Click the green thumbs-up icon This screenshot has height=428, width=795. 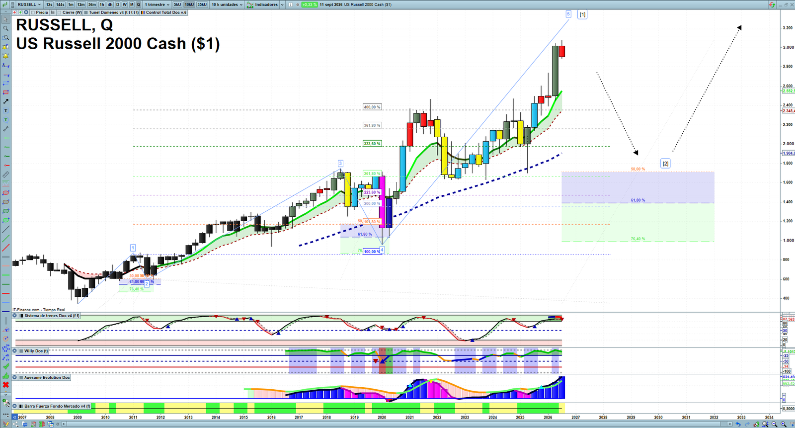pyautogui.click(x=6, y=376)
